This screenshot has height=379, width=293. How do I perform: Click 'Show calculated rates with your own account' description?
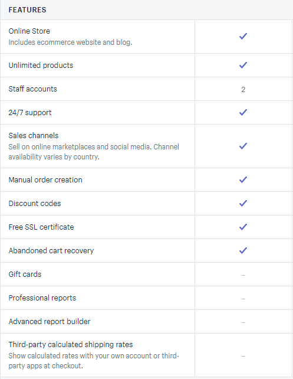(94, 361)
